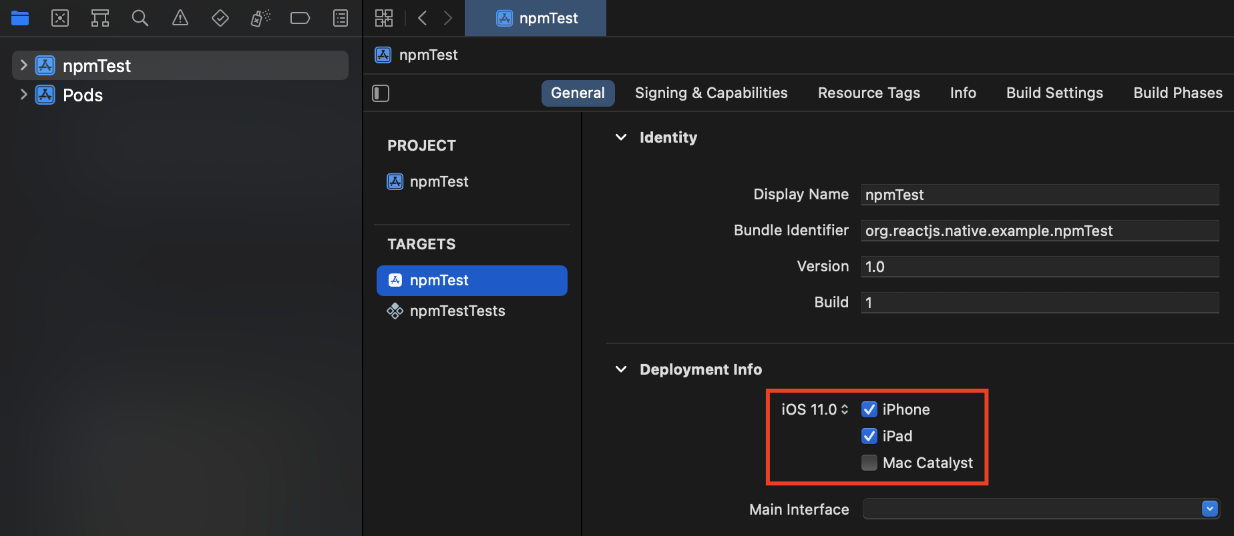Click npmTest project icon in navigator

[x=45, y=65]
